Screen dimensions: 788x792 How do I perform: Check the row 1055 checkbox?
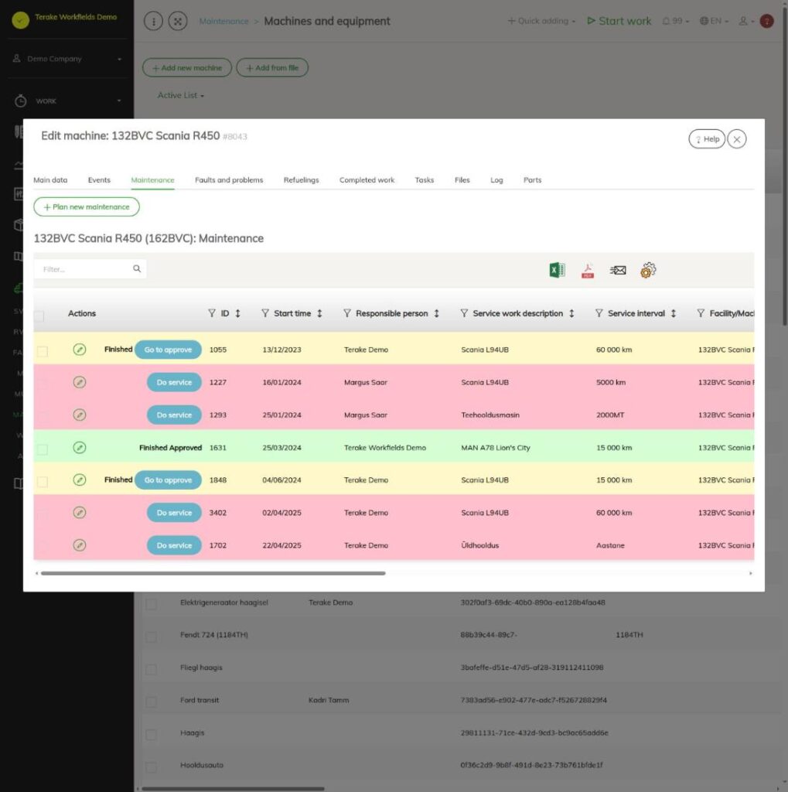click(x=43, y=351)
